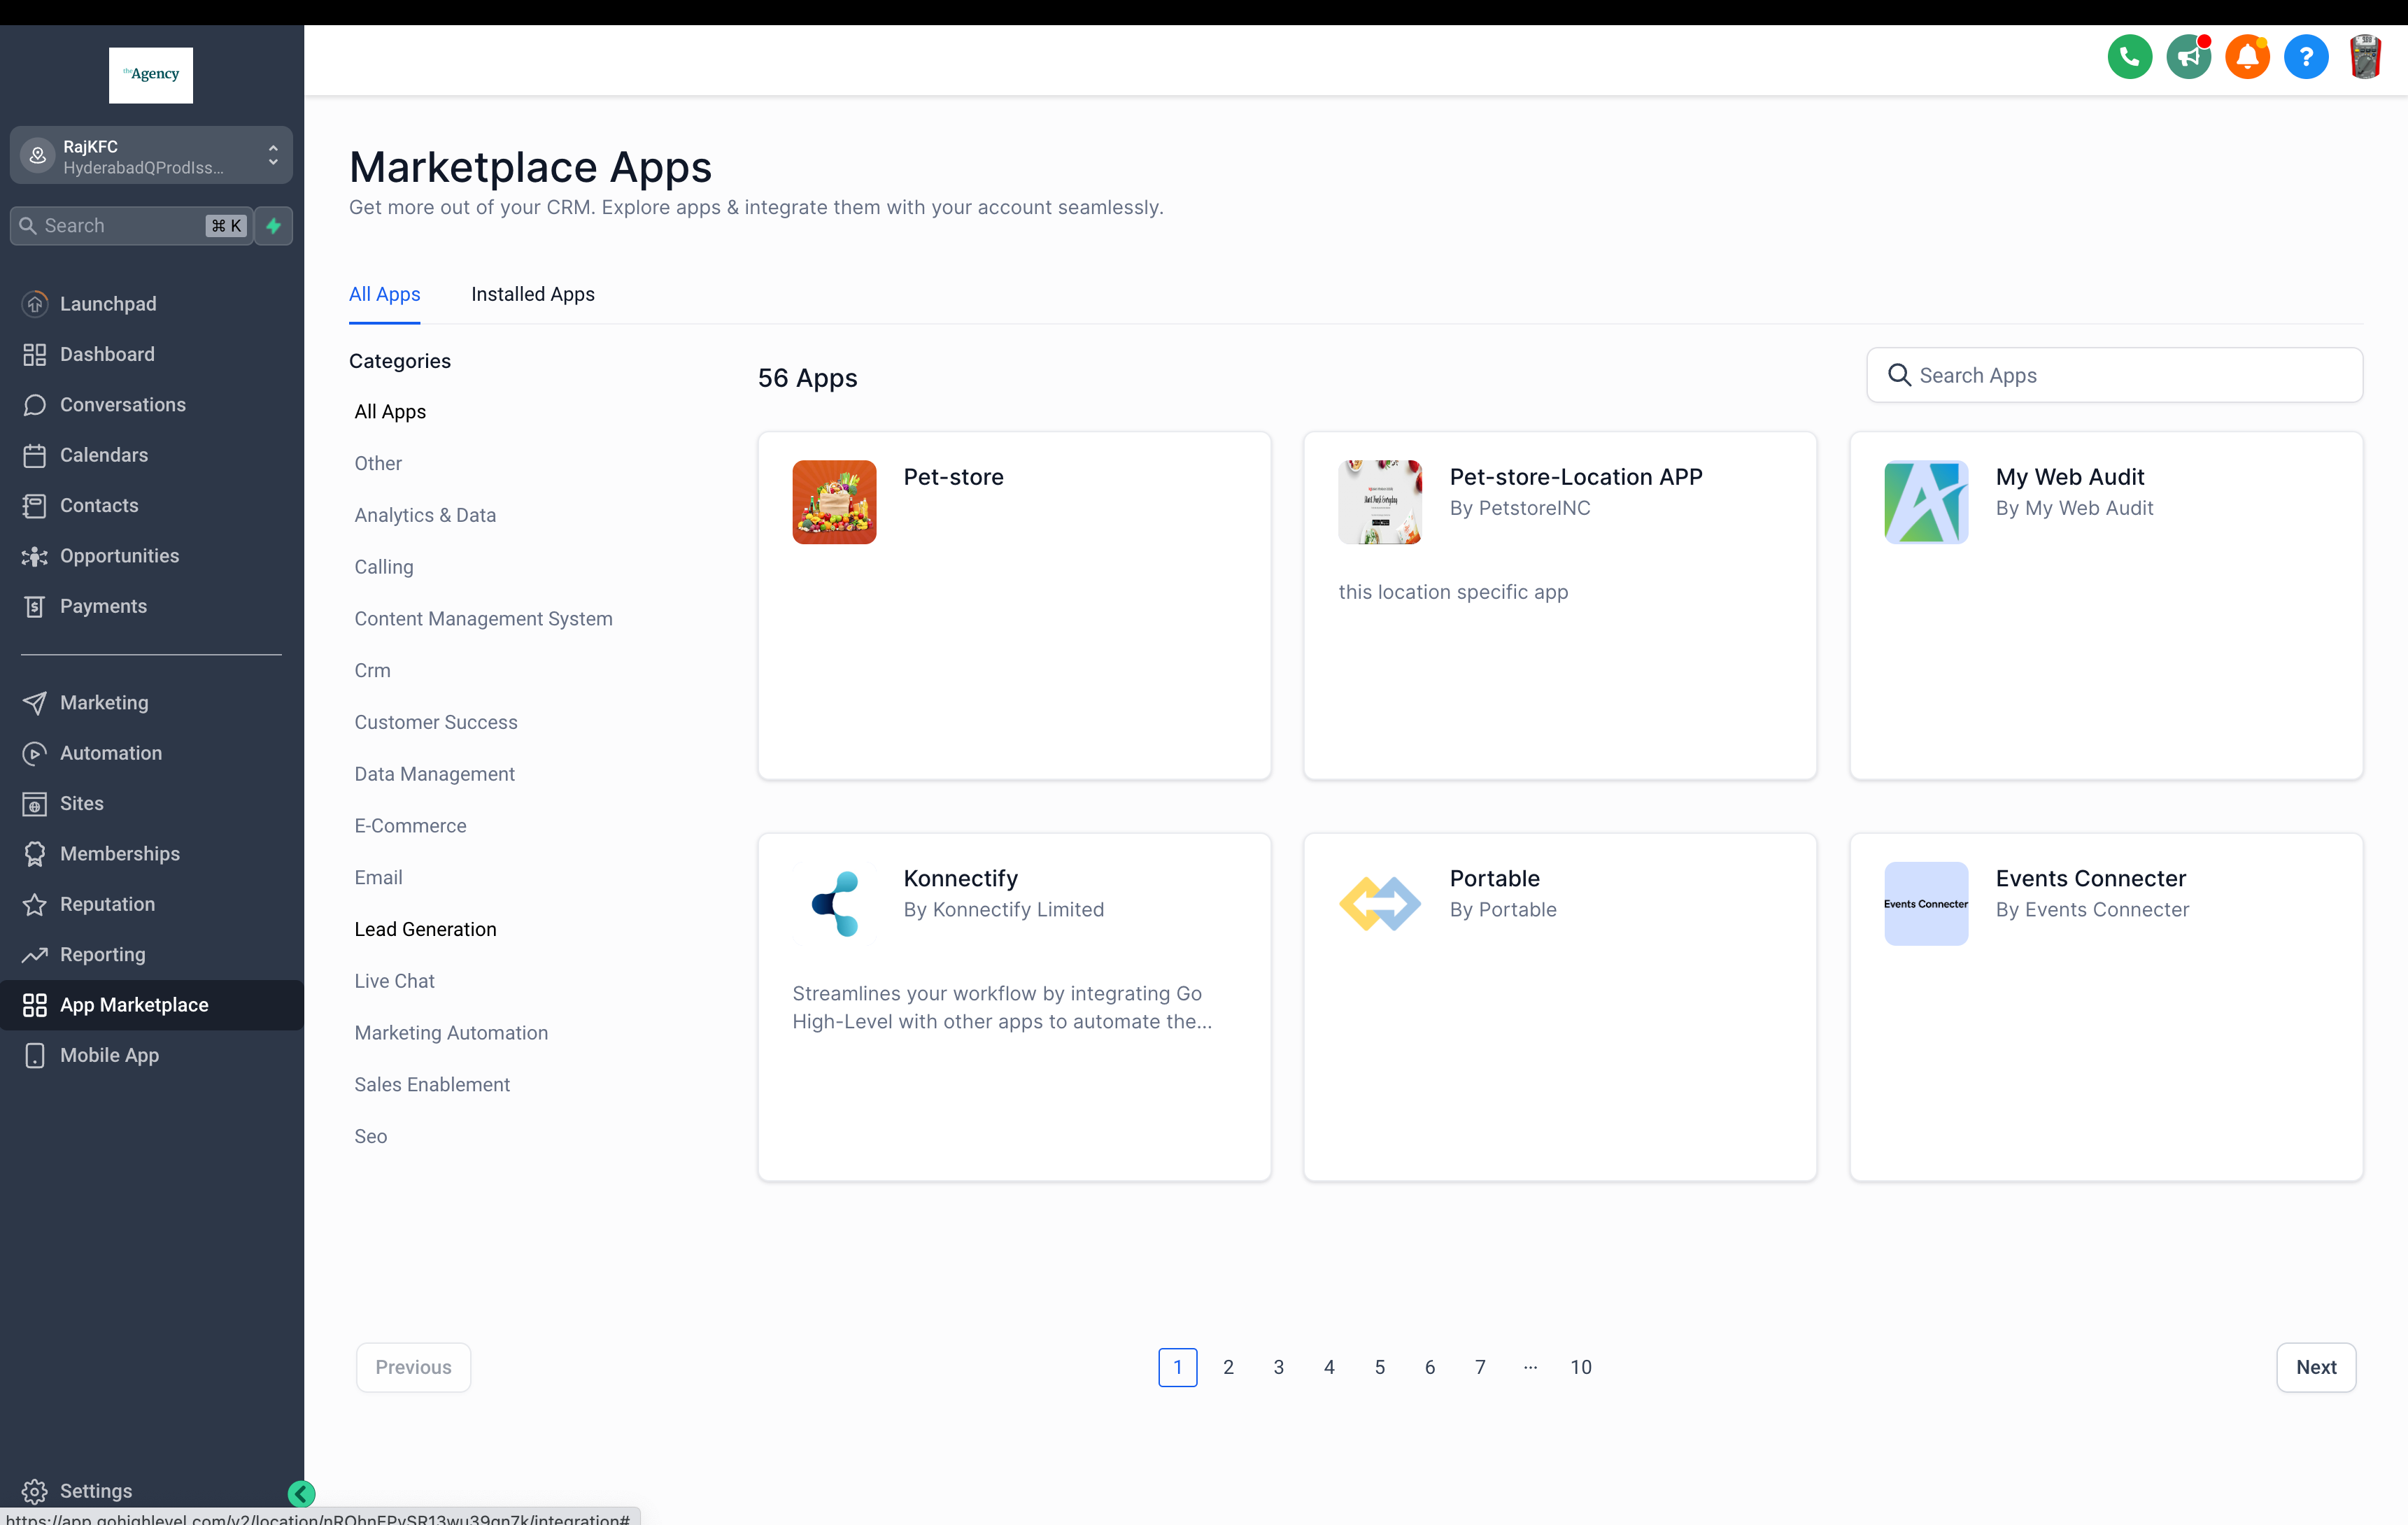Open the orange notifications bell

(2247, 57)
